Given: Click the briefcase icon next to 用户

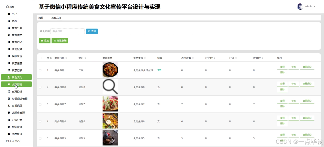Looking at the screenshot, I should pyautogui.click(x=9, y=14).
